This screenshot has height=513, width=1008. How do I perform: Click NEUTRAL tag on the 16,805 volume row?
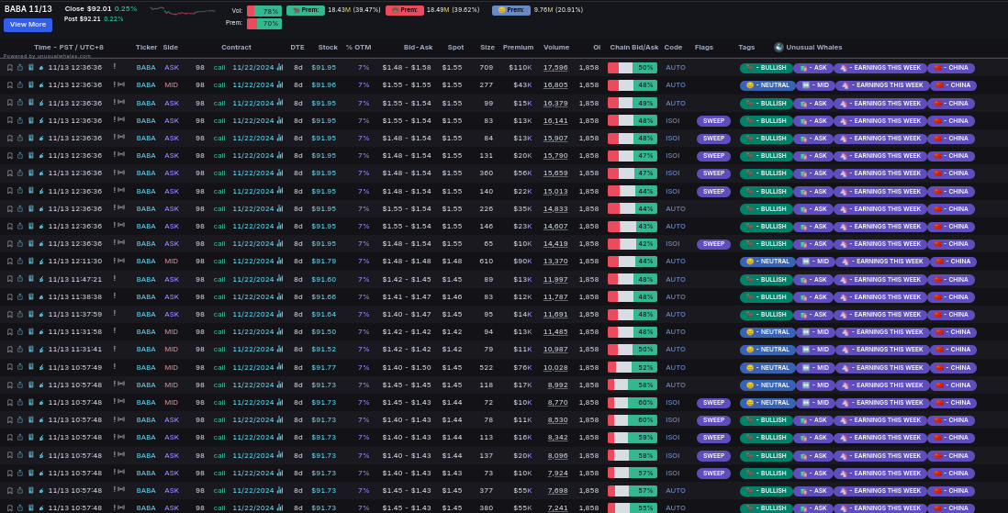(x=767, y=84)
